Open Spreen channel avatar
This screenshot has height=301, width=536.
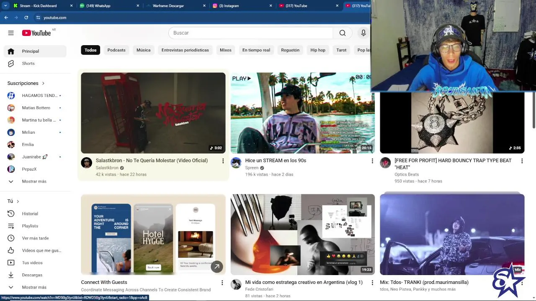click(236, 163)
